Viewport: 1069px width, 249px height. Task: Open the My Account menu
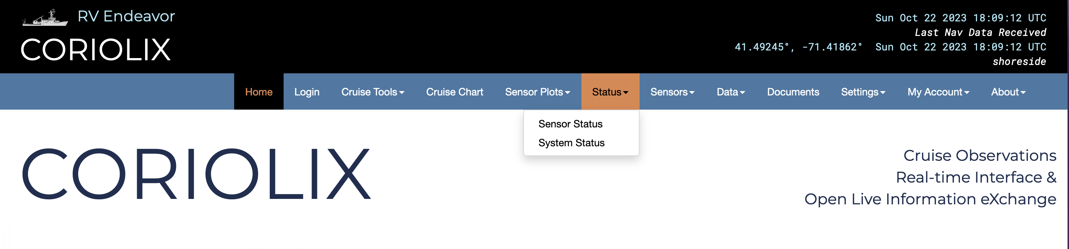938,91
